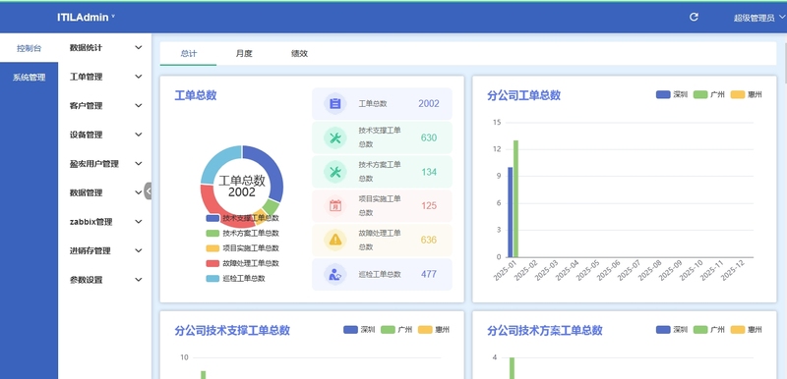Click the 项目实施工单总数 calendar icon
The height and width of the screenshot is (379, 787).
335,206
